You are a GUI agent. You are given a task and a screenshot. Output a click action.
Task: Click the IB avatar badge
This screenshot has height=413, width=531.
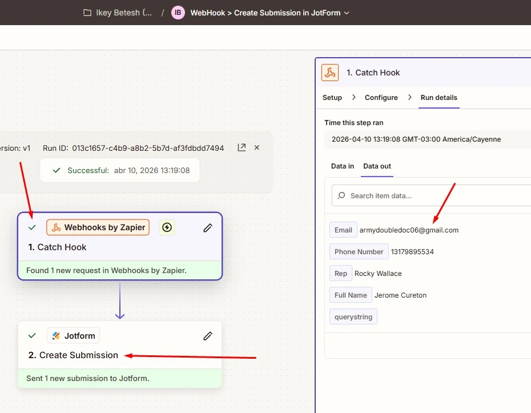178,13
